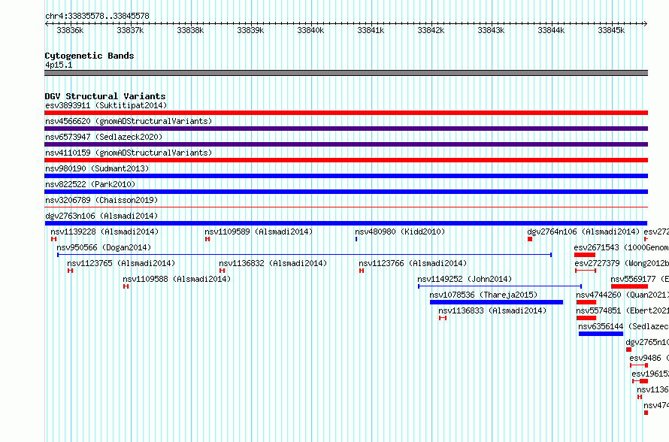Click the esv3893911 (Suktitipat2014) variant label
Image resolution: width=669 pixels, height=442 pixels.
tap(106, 105)
